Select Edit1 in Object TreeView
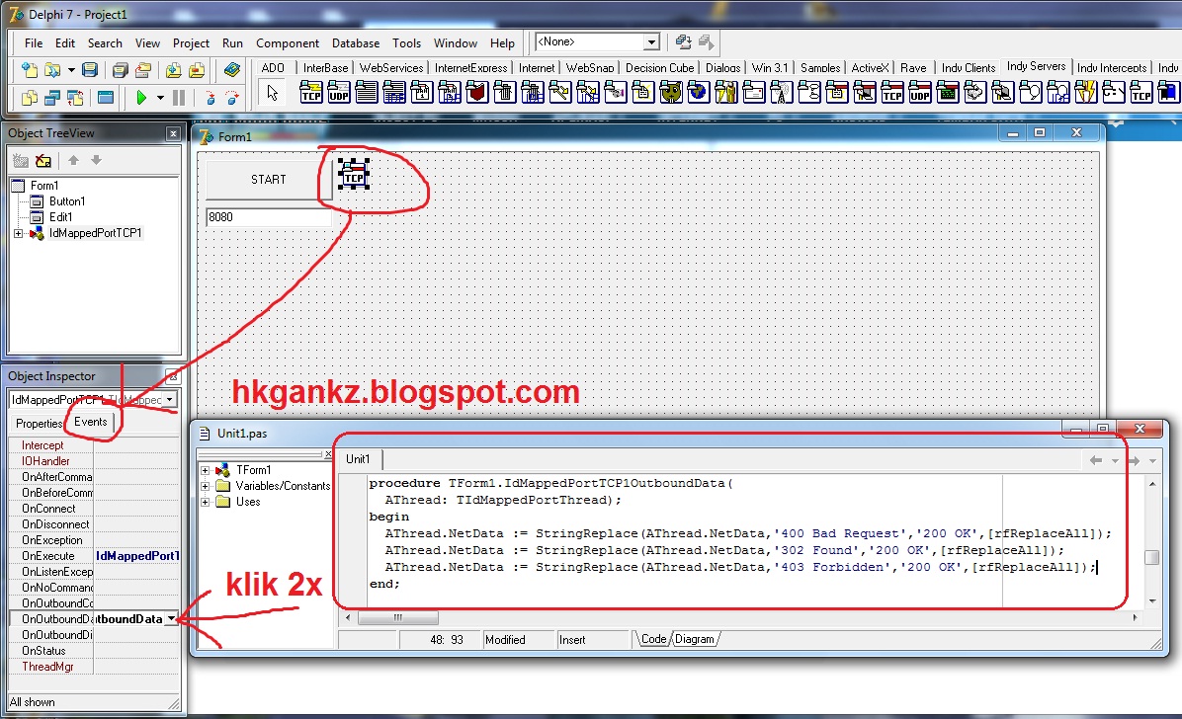 coord(60,217)
